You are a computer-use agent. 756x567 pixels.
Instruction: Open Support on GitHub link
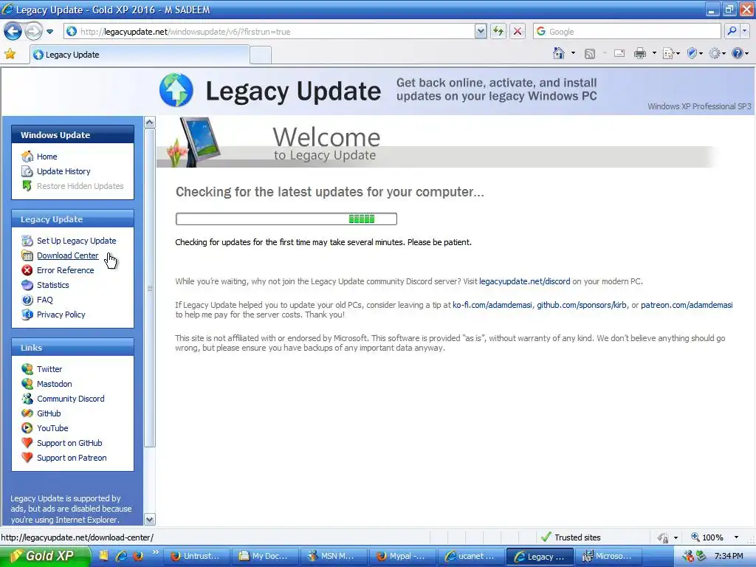(69, 443)
